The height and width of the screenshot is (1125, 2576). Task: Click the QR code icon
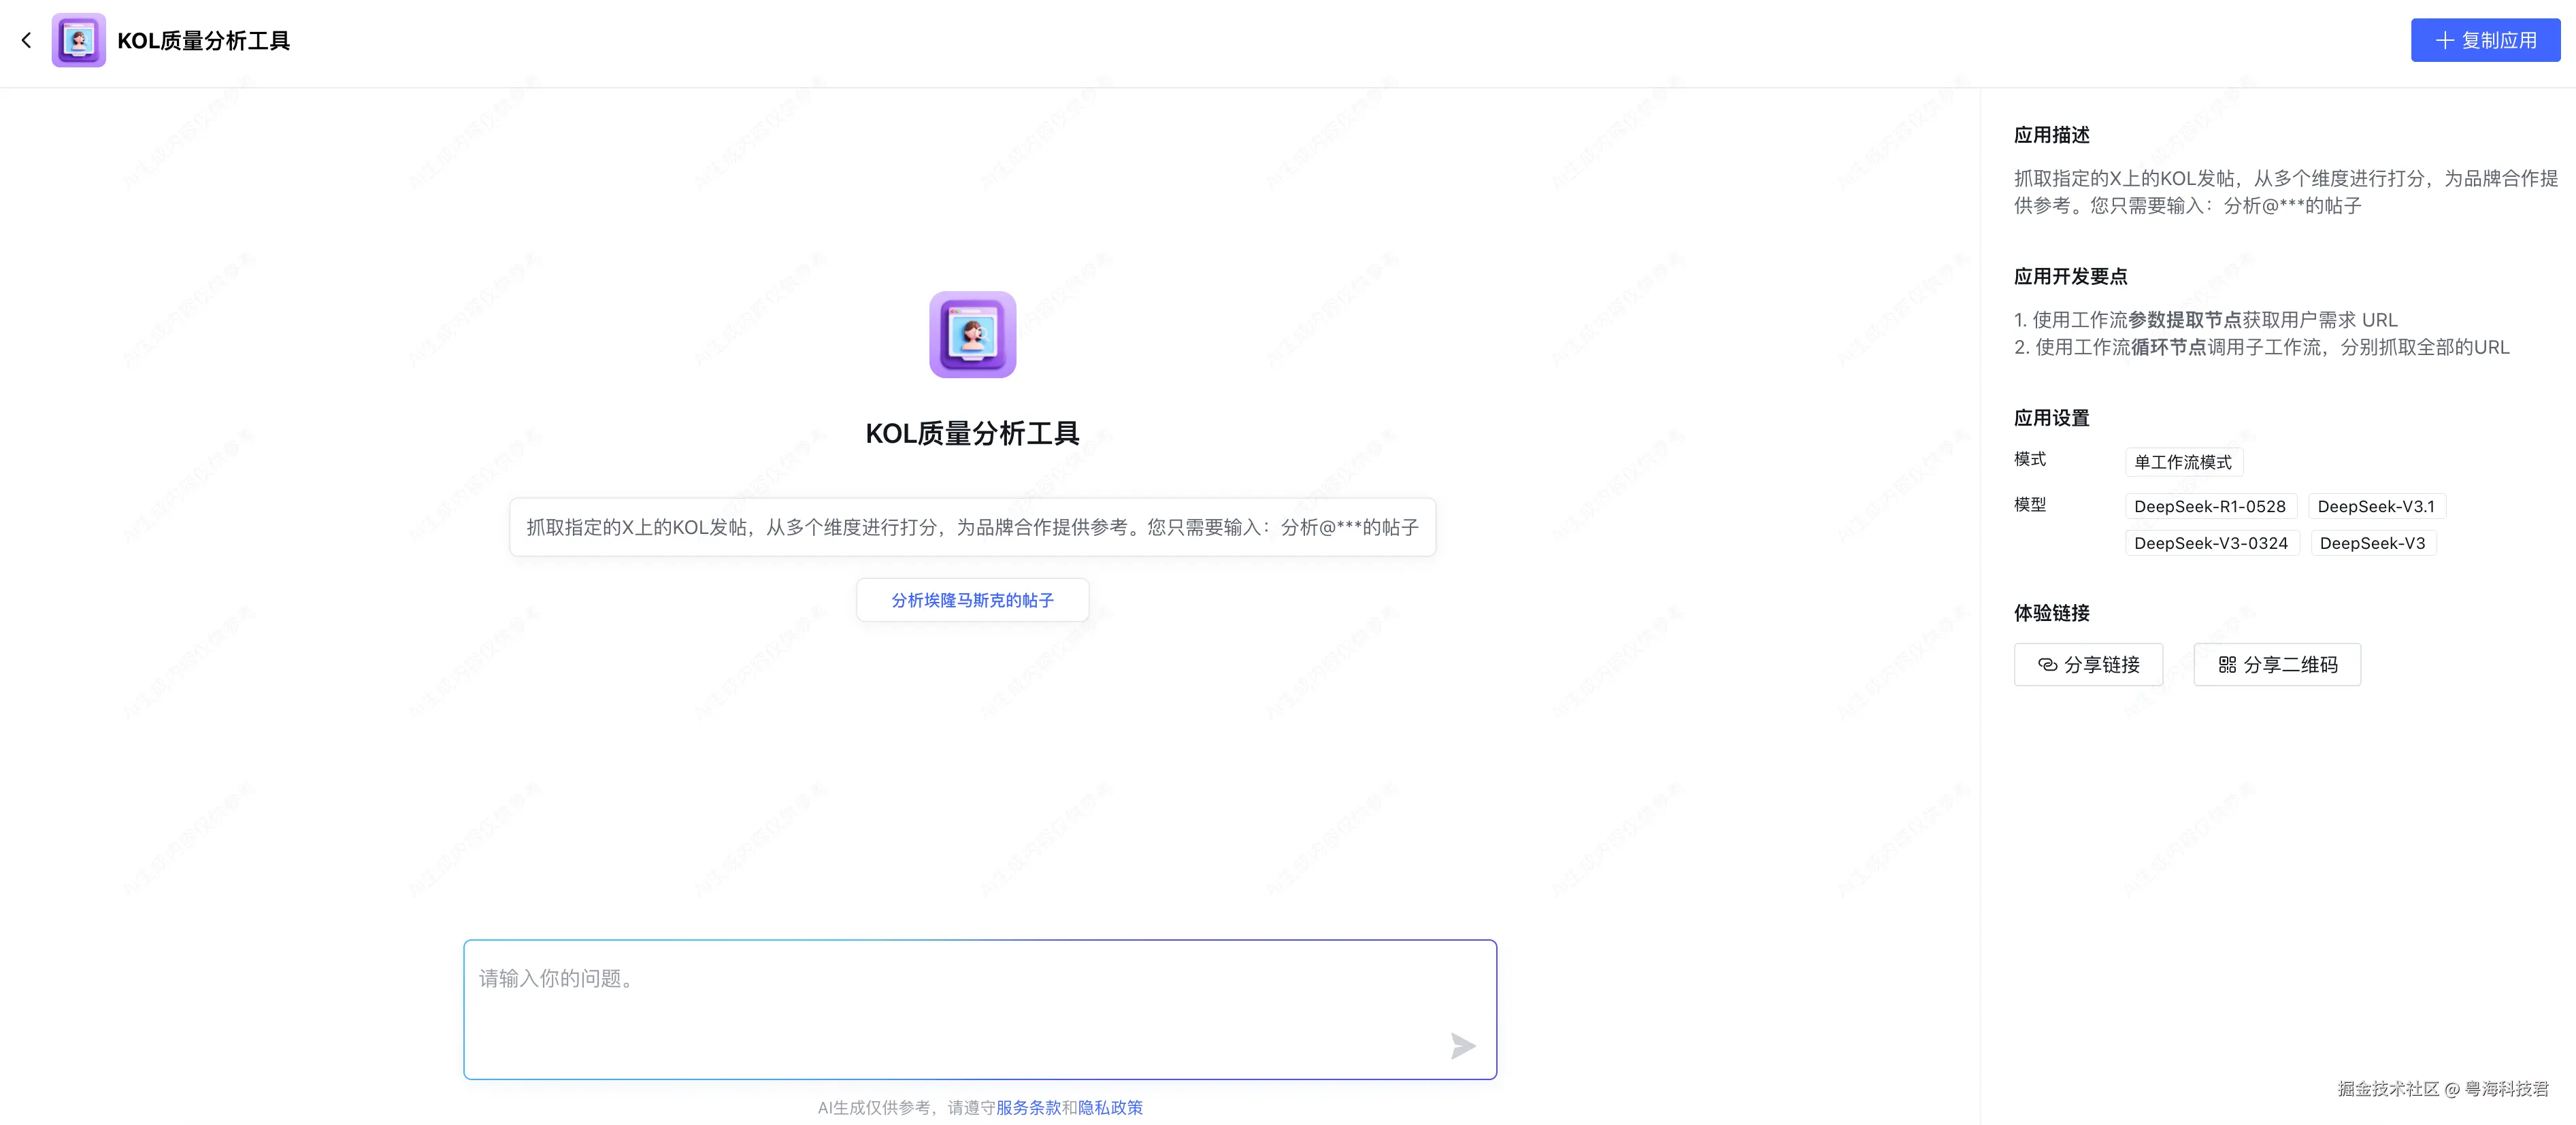2227,664
